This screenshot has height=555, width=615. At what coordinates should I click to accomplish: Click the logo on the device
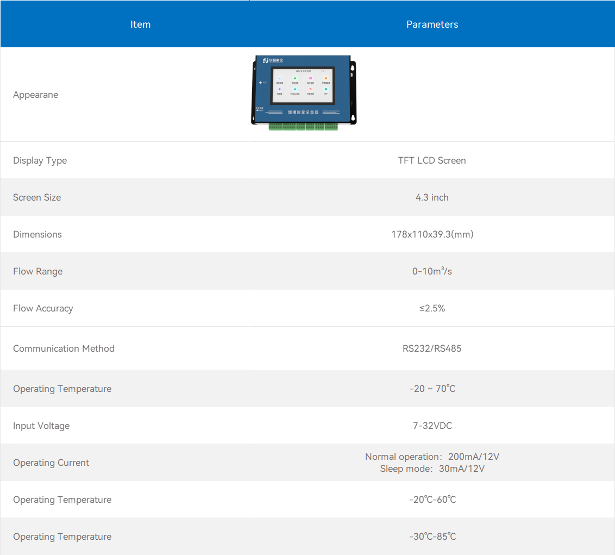[x=273, y=60]
